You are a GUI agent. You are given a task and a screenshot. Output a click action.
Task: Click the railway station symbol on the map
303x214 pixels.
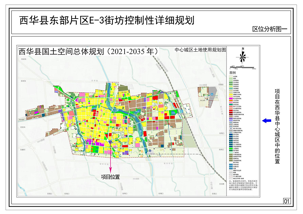pyautogui.click(x=181, y=111)
